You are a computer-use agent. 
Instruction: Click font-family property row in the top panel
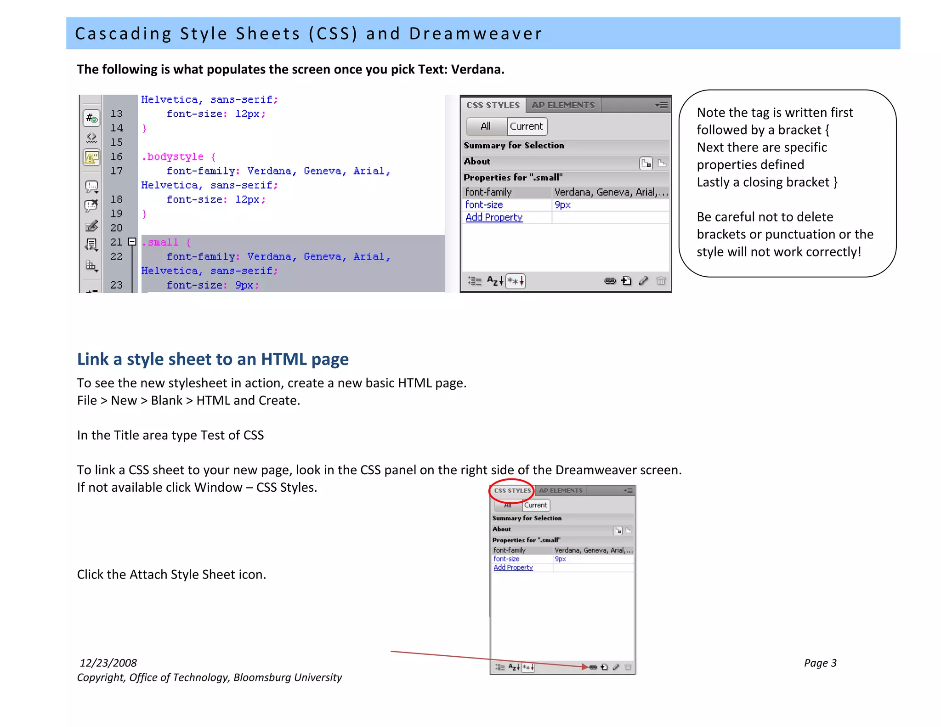[x=566, y=192]
